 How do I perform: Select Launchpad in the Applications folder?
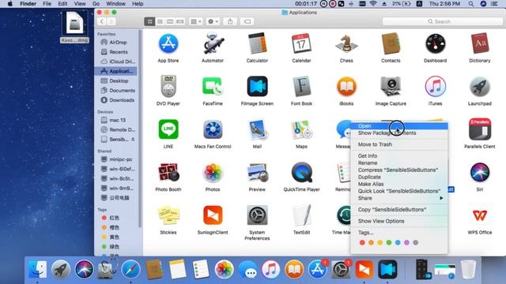pyautogui.click(x=480, y=86)
